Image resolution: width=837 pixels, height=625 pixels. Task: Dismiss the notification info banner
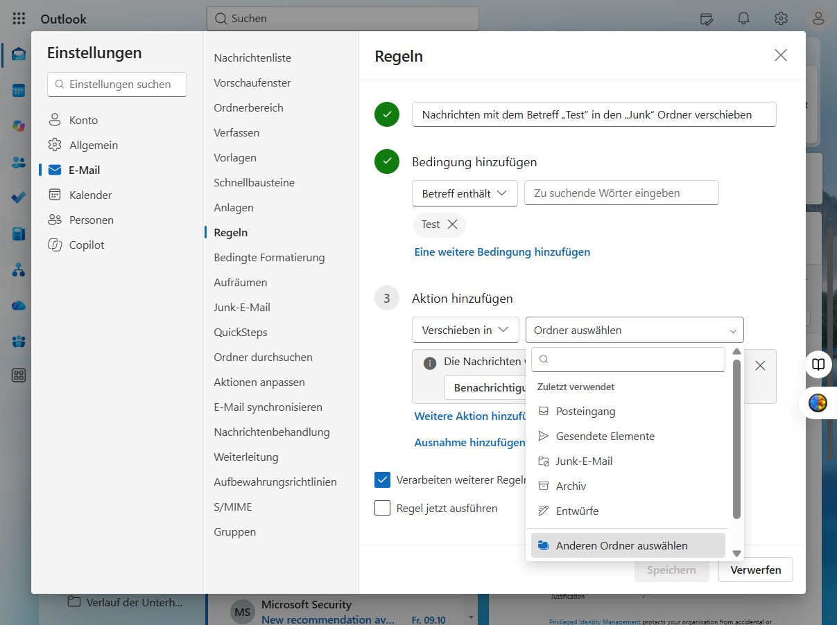pyautogui.click(x=760, y=365)
